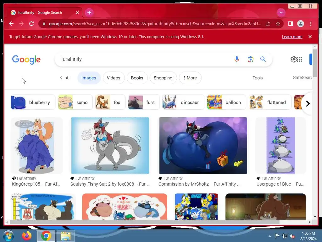This screenshot has height=242, width=322.
Task: Click the vertical scrollbar down arrow
Action: tap(315, 217)
